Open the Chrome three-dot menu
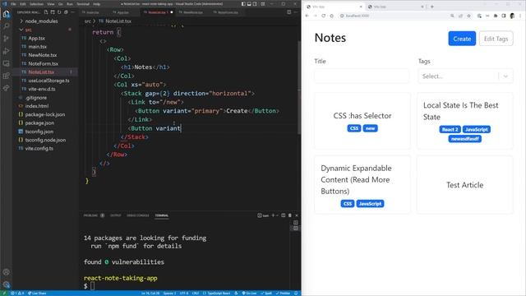526x296 pixels. click(x=520, y=16)
